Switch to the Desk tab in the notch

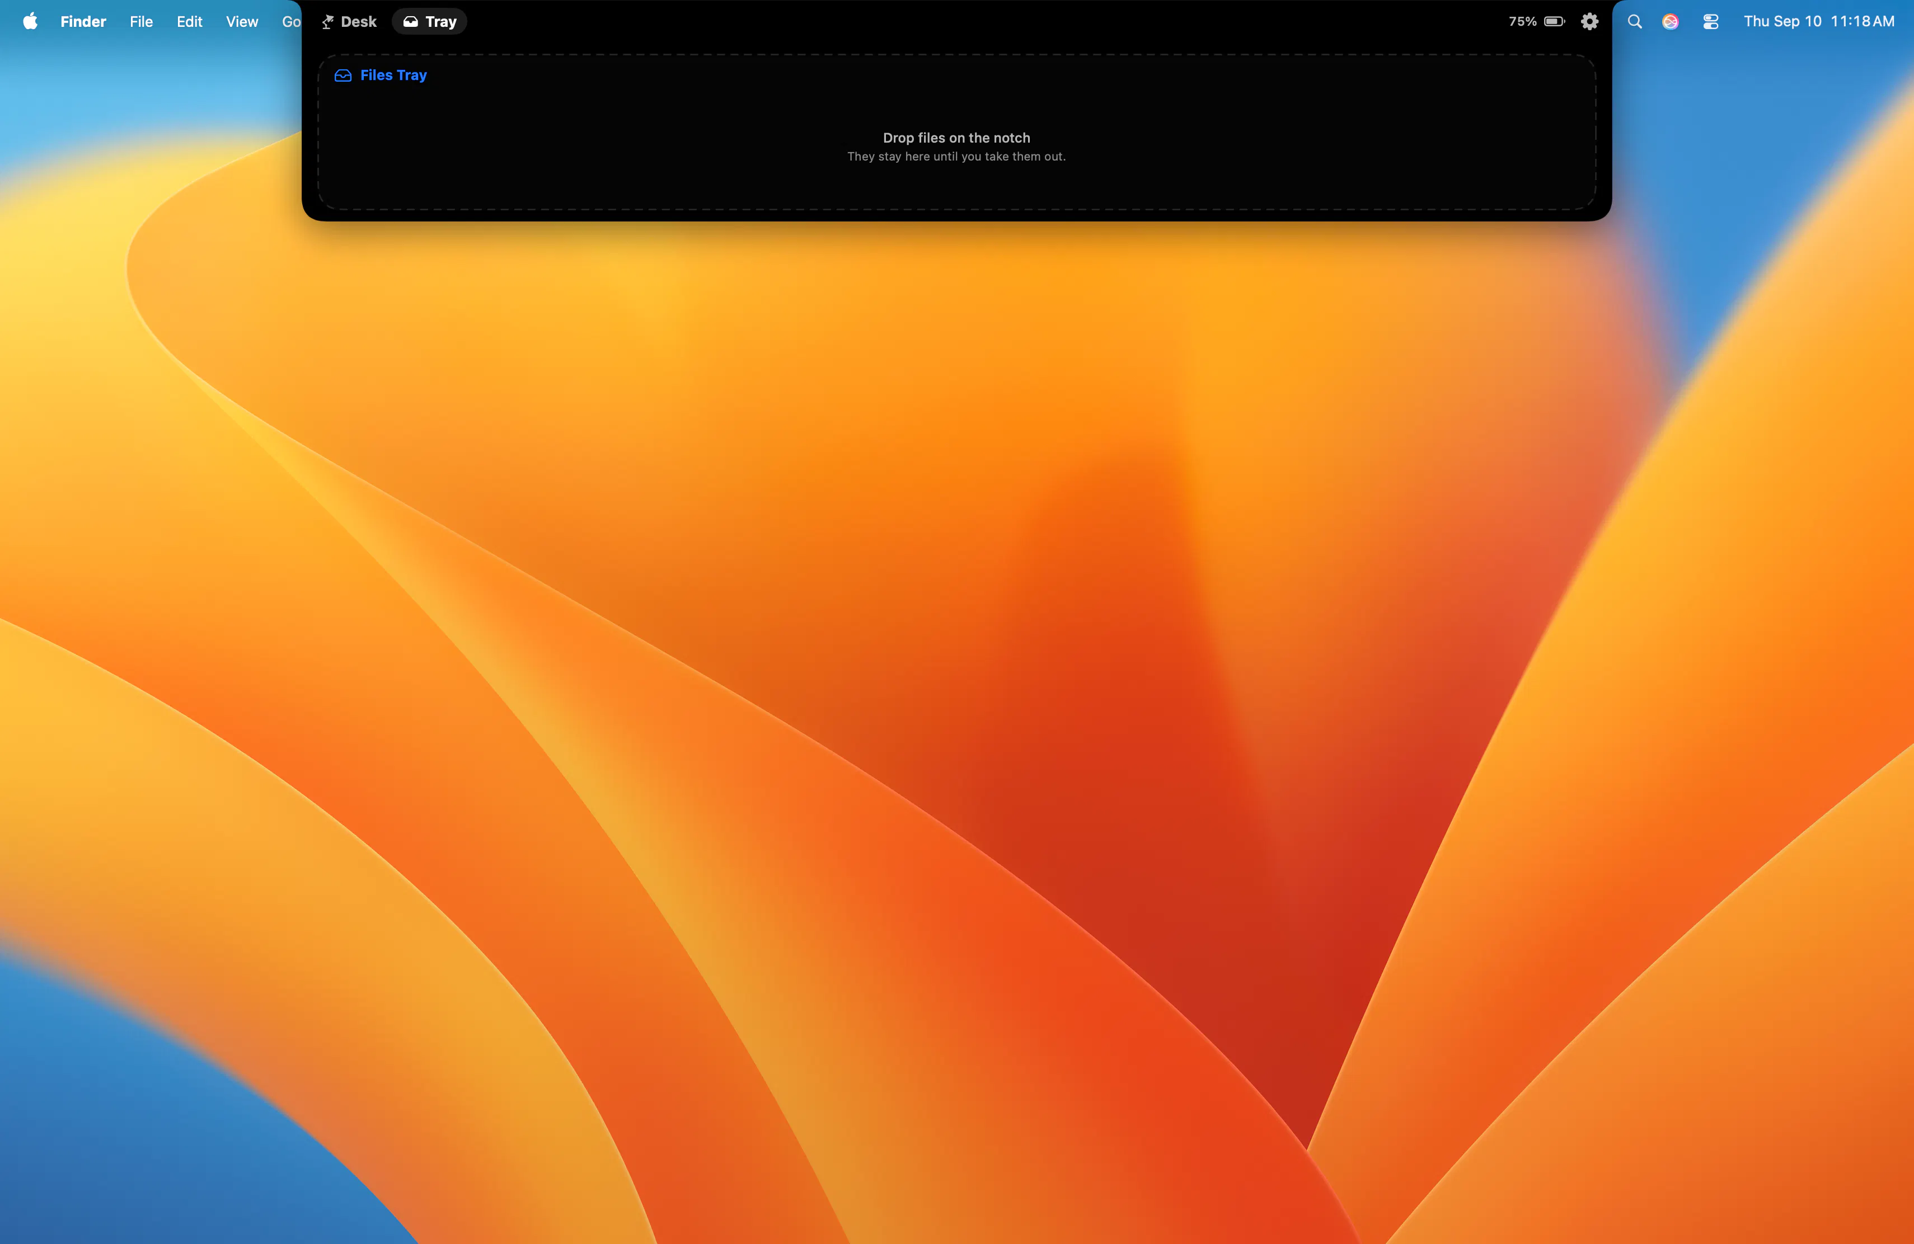tap(349, 22)
